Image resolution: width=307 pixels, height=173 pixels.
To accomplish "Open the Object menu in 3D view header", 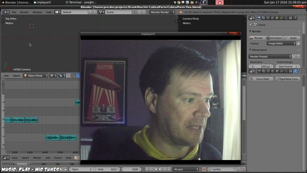I will coord(16,76).
